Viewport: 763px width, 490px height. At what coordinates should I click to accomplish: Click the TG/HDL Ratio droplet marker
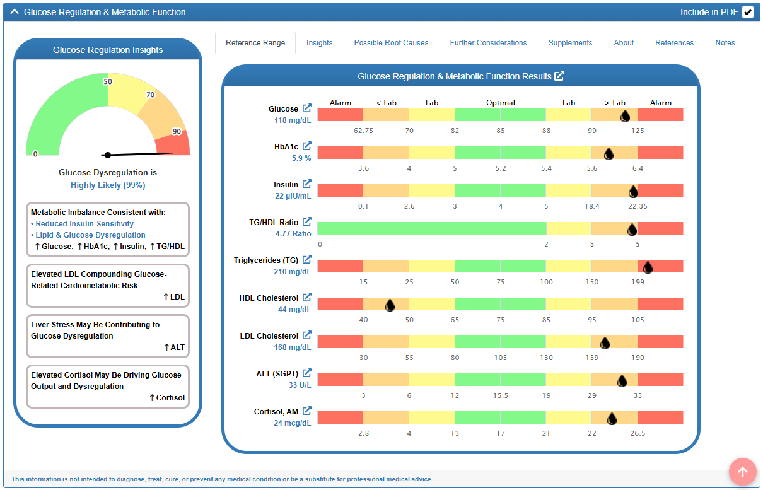(x=632, y=230)
